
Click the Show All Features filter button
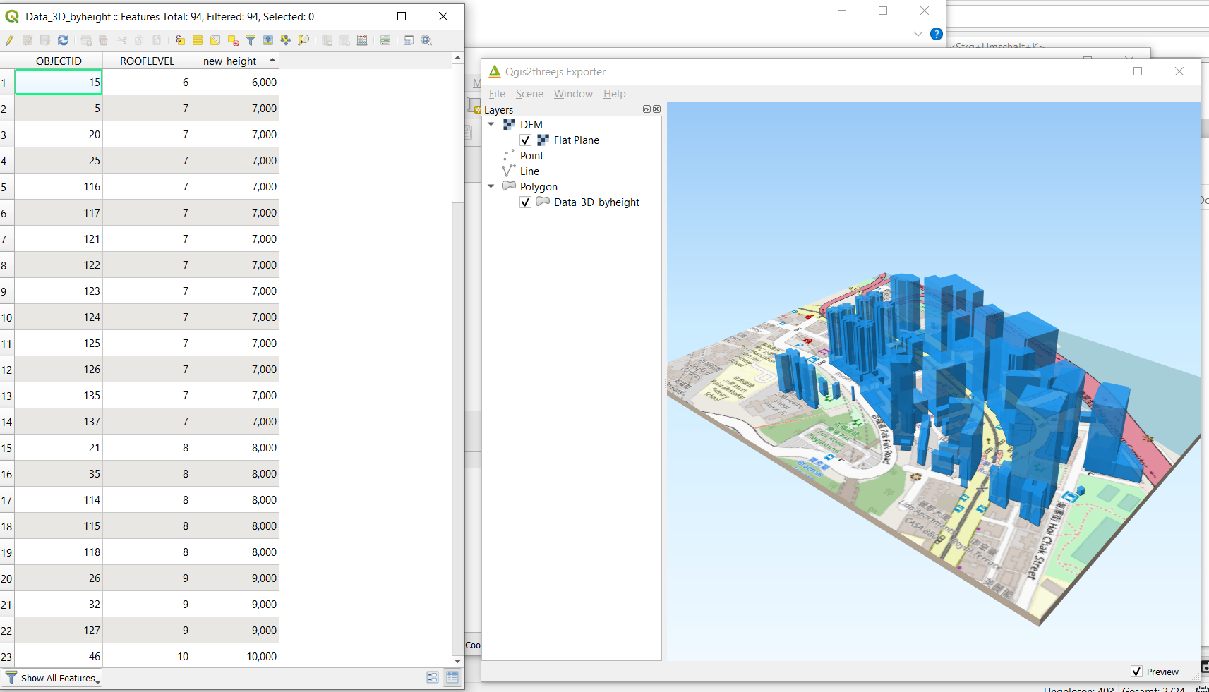click(x=52, y=678)
